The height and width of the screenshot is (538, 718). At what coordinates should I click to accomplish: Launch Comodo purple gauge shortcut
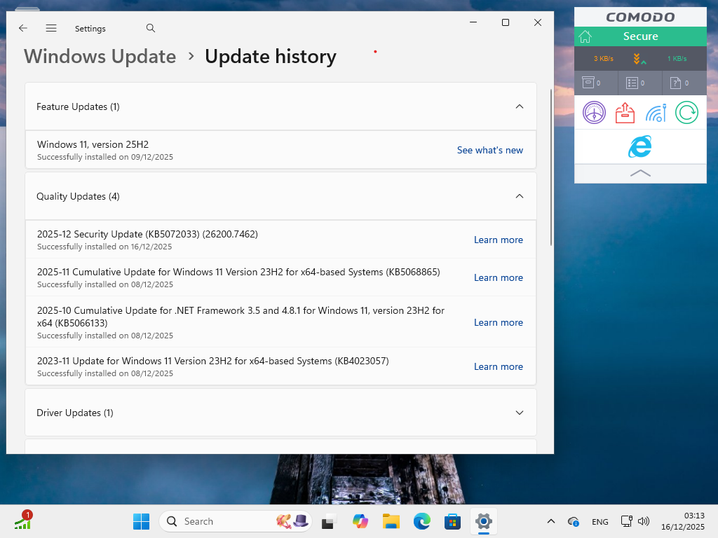point(594,113)
